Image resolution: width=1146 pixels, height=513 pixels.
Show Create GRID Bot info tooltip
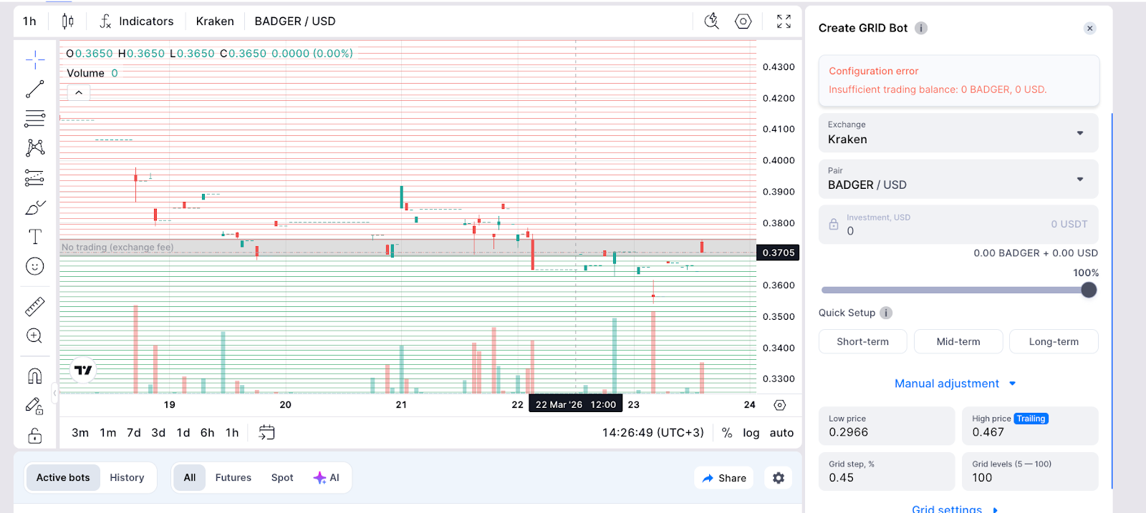[921, 28]
